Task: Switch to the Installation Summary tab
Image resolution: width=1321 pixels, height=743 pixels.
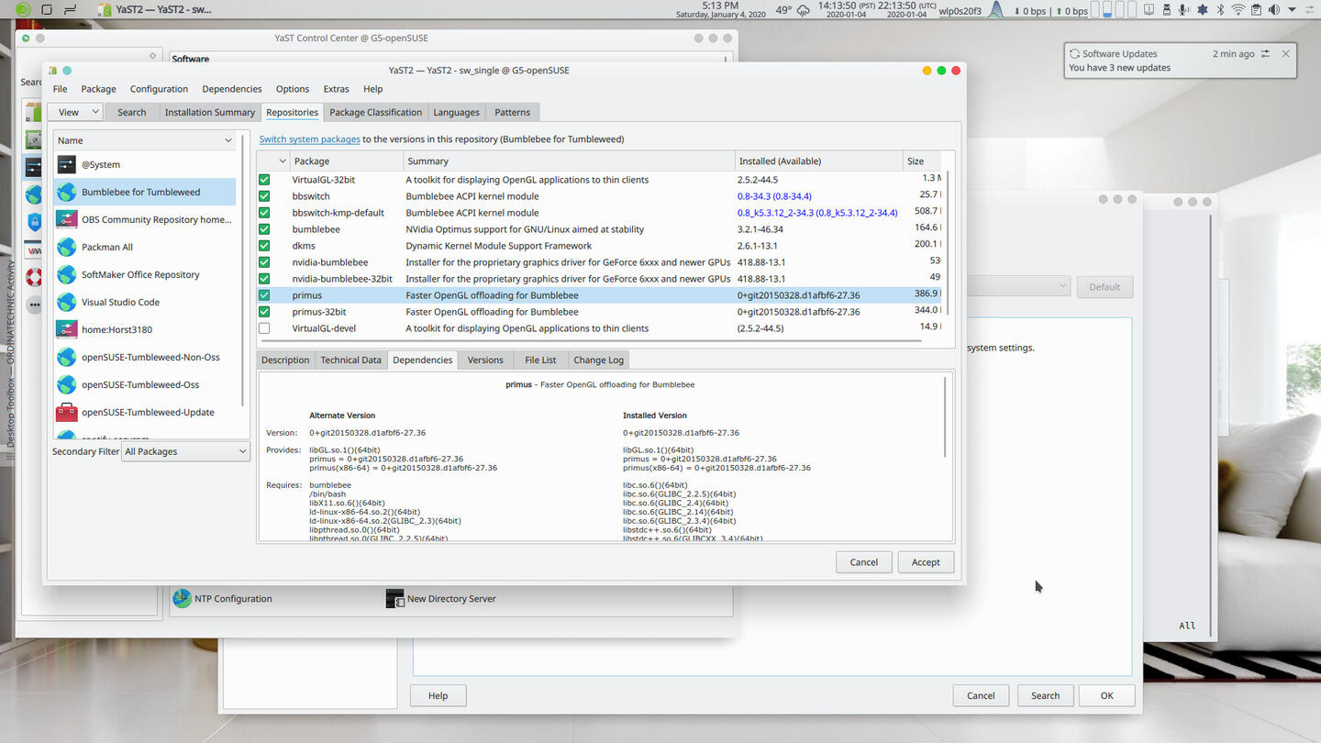Action: click(x=209, y=112)
